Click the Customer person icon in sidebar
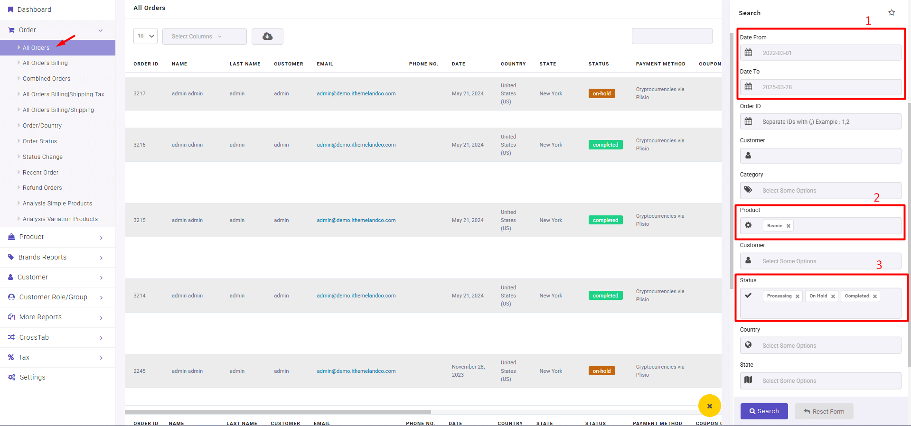Viewport: 911px width, 426px height. pos(10,277)
